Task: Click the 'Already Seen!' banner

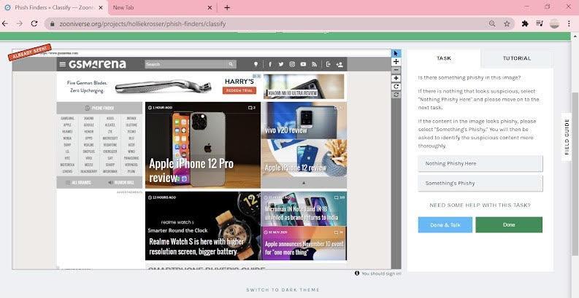Action: [29, 52]
